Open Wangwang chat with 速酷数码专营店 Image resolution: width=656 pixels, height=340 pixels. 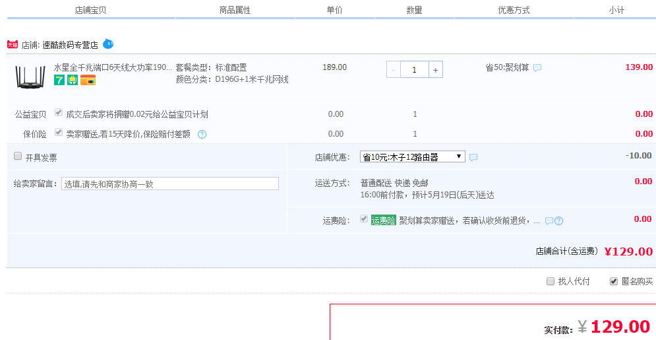click(108, 44)
